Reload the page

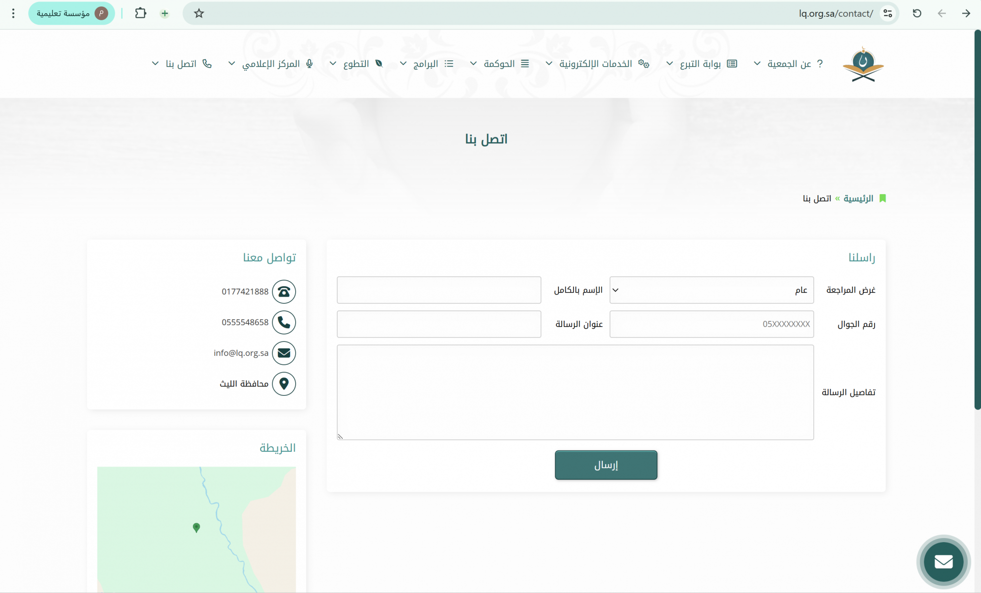[x=917, y=13]
